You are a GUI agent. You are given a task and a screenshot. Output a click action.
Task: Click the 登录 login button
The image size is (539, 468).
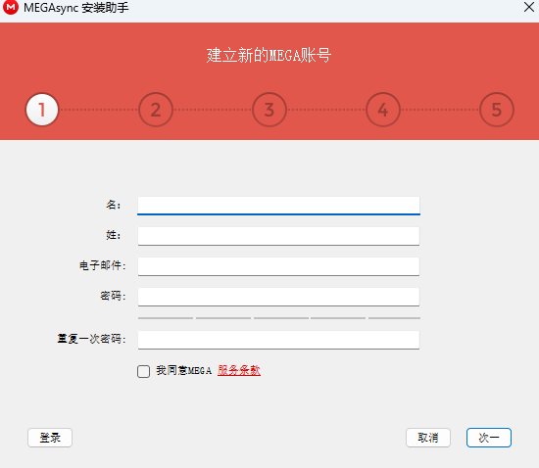point(50,438)
